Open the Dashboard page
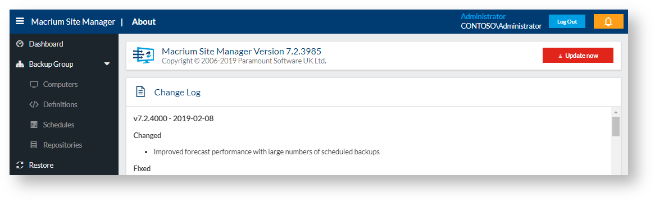This screenshot has width=655, height=202. pyautogui.click(x=46, y=44)
